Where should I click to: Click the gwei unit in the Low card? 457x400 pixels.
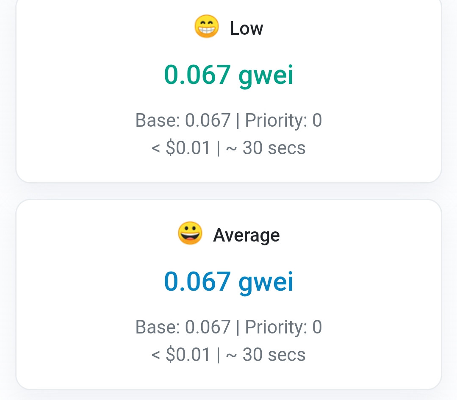266,76
